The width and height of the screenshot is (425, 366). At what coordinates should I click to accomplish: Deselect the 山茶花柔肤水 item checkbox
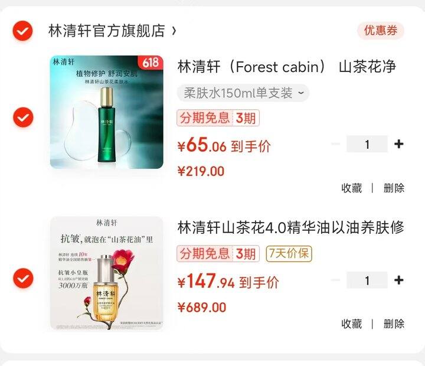[23, 117]
